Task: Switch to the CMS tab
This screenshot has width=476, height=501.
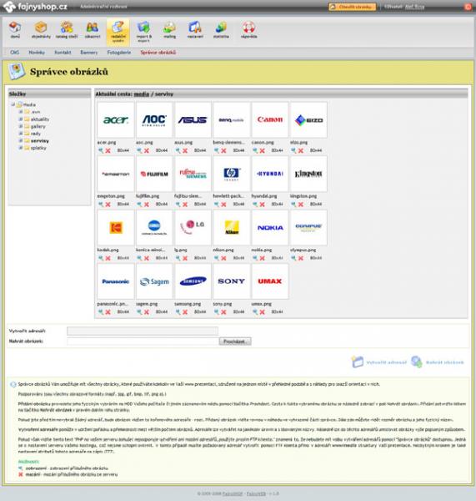Action: click(15, 52)
